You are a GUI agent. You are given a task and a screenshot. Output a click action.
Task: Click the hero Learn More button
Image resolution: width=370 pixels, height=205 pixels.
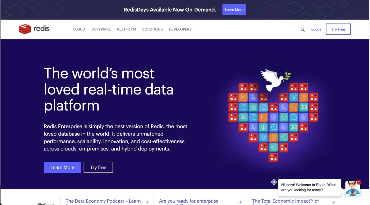tap(62, 167)
